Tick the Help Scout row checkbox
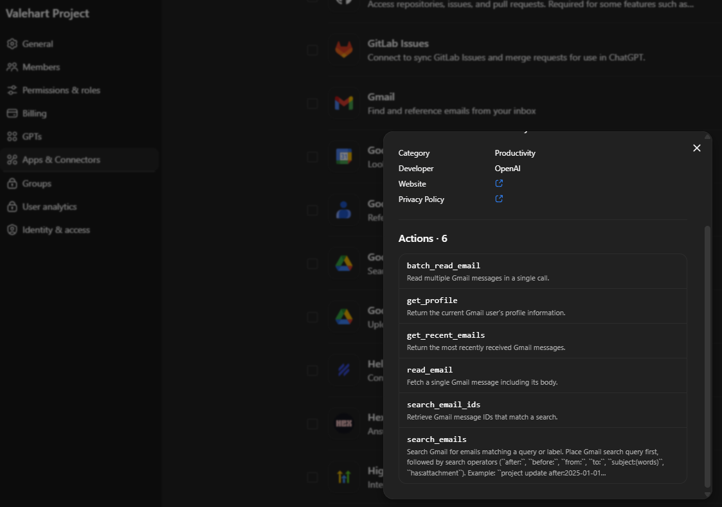722x507 pixels. (312, 371)
